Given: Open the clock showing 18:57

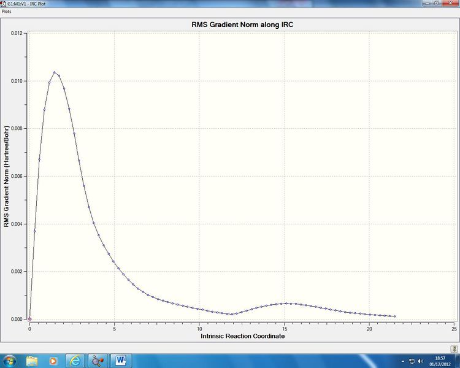Looking at the screenshot, I should pyautogui.click(x=440, y=361).
